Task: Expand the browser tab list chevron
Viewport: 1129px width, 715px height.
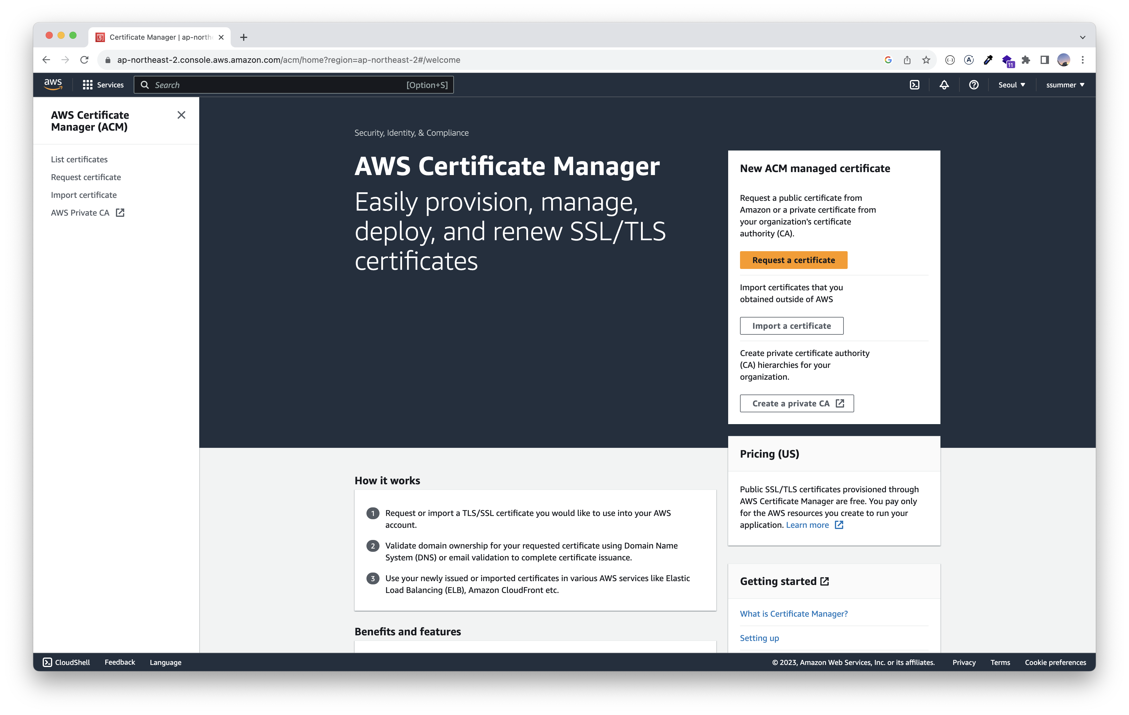Action: (1082, 38)
